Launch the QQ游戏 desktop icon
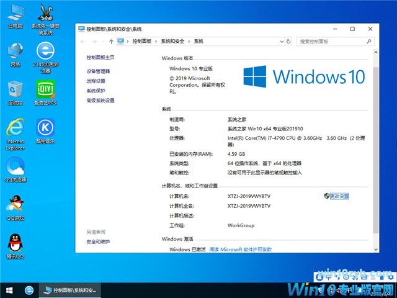The width and height of the screenshot is (397, 298). [x=15, y=208]
